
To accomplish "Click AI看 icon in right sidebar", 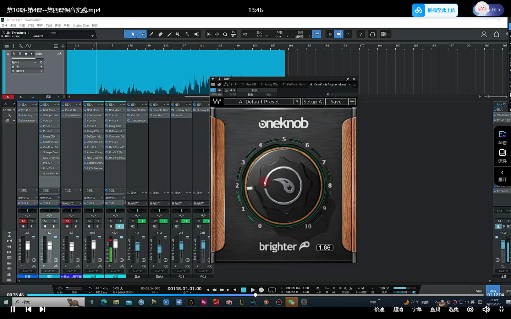I will (502, 138).
